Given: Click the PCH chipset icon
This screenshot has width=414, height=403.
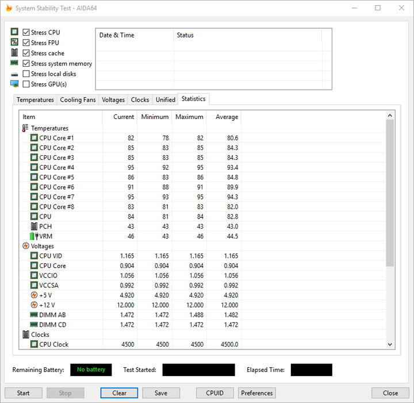Looking at the screenshot, I should tap(34, 226).
